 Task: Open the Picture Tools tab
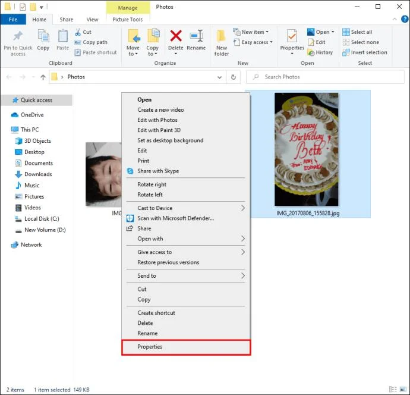point(128,20)
